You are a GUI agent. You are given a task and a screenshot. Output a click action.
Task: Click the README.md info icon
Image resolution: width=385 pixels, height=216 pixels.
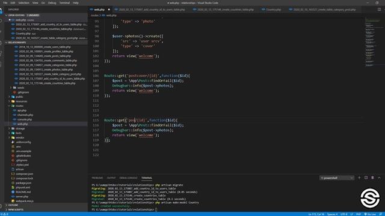[x=13, y=192]
